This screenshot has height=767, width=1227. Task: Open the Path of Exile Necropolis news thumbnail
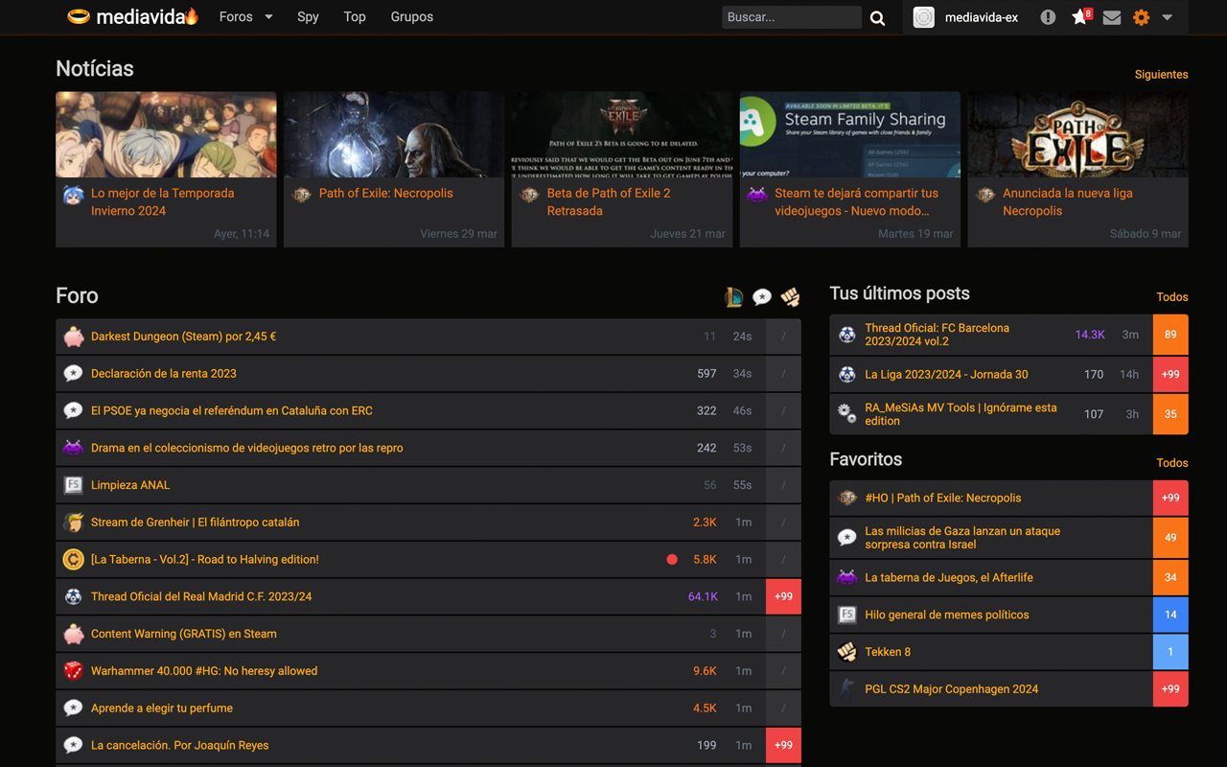pyautogui.click(x=394, y=134)
